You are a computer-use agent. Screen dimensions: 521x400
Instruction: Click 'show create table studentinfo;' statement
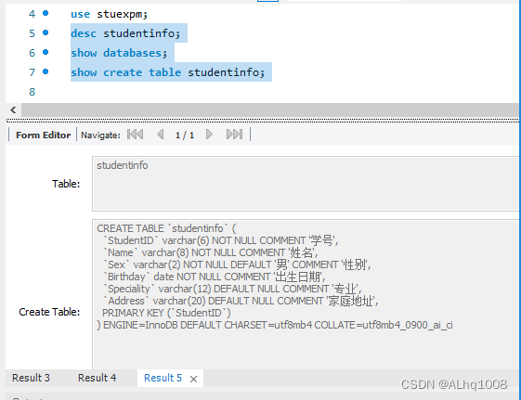coord(168,72)
